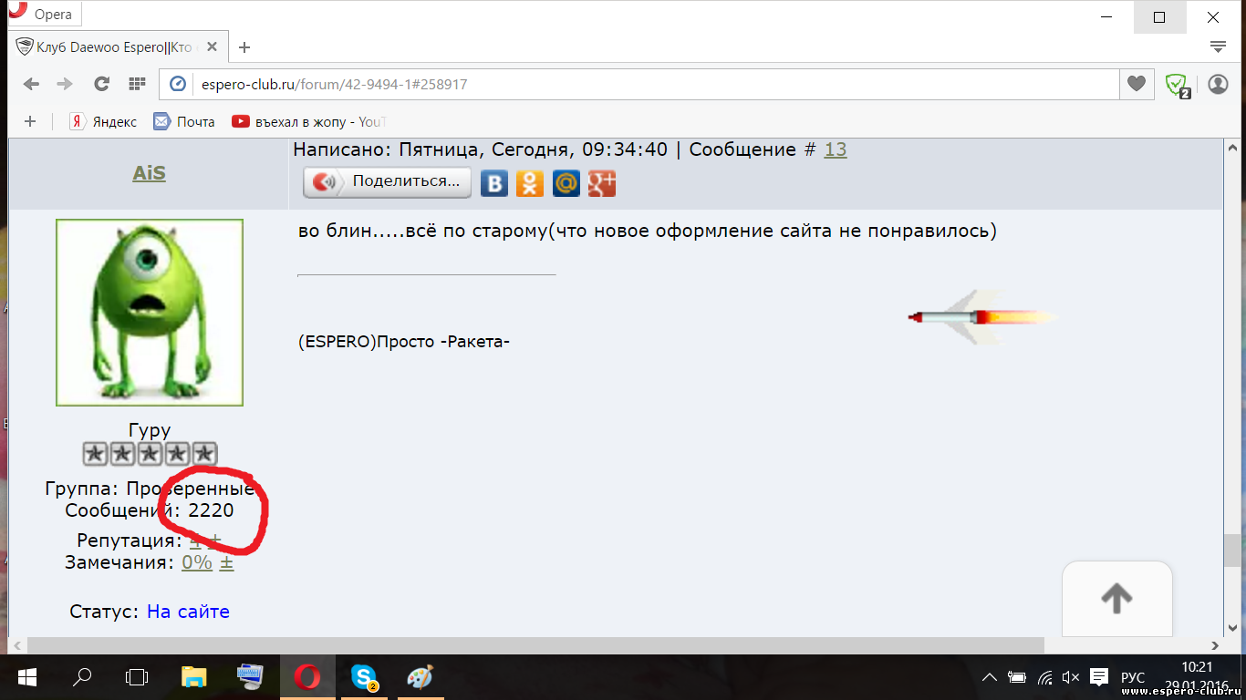1246x700 pixels.
Task: Open the tab menu at right of tab bar
Action: coord(1217,46)
